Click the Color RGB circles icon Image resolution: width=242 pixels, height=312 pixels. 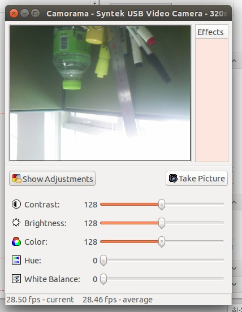tap(16, 241)
